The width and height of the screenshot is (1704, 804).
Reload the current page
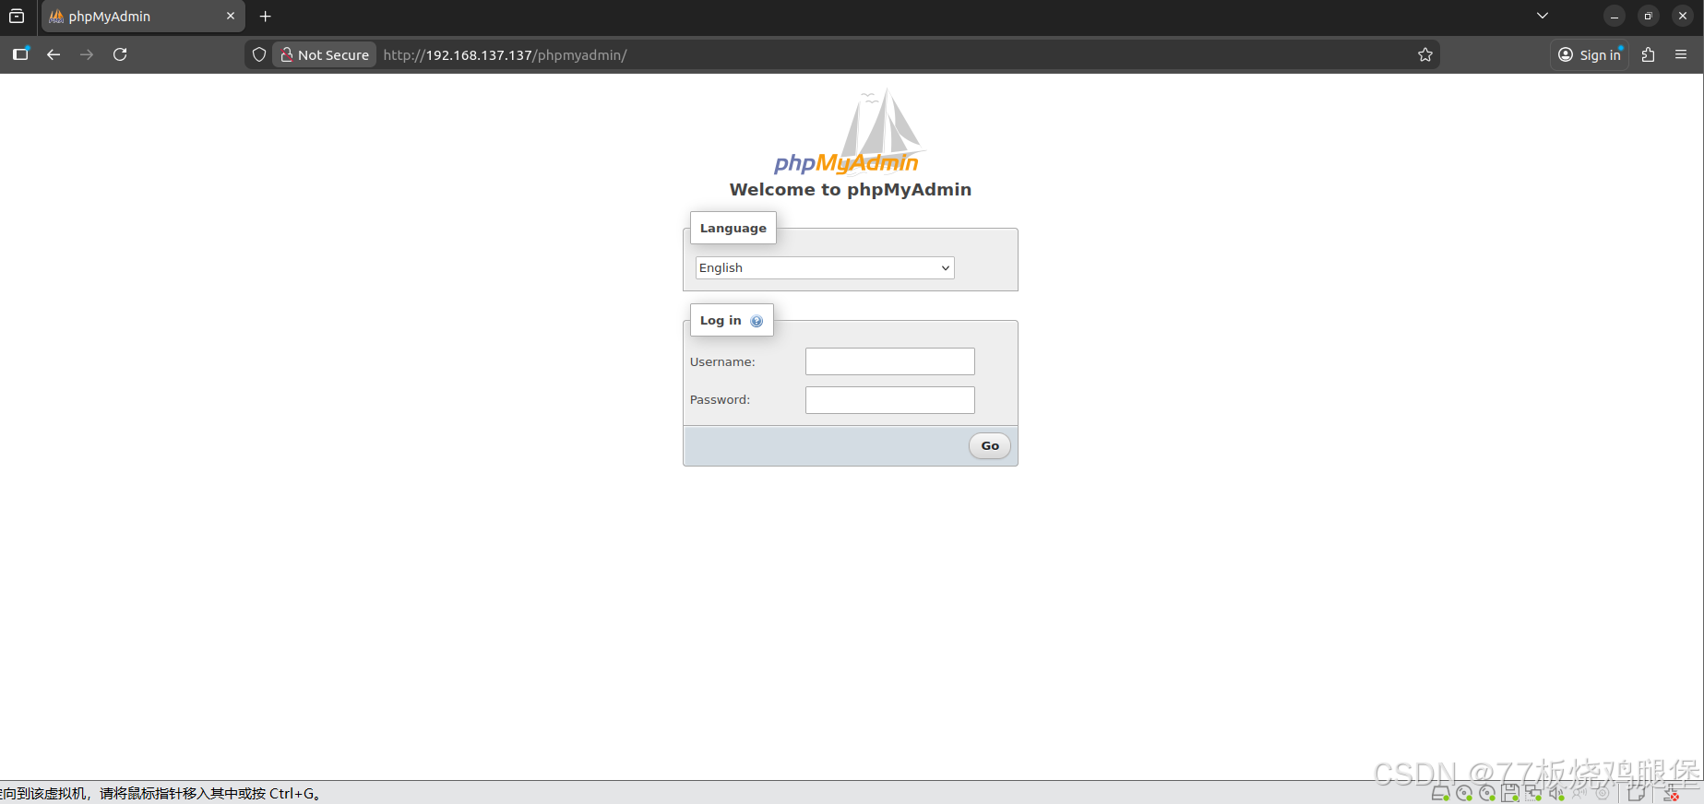[x=120, y=54]
